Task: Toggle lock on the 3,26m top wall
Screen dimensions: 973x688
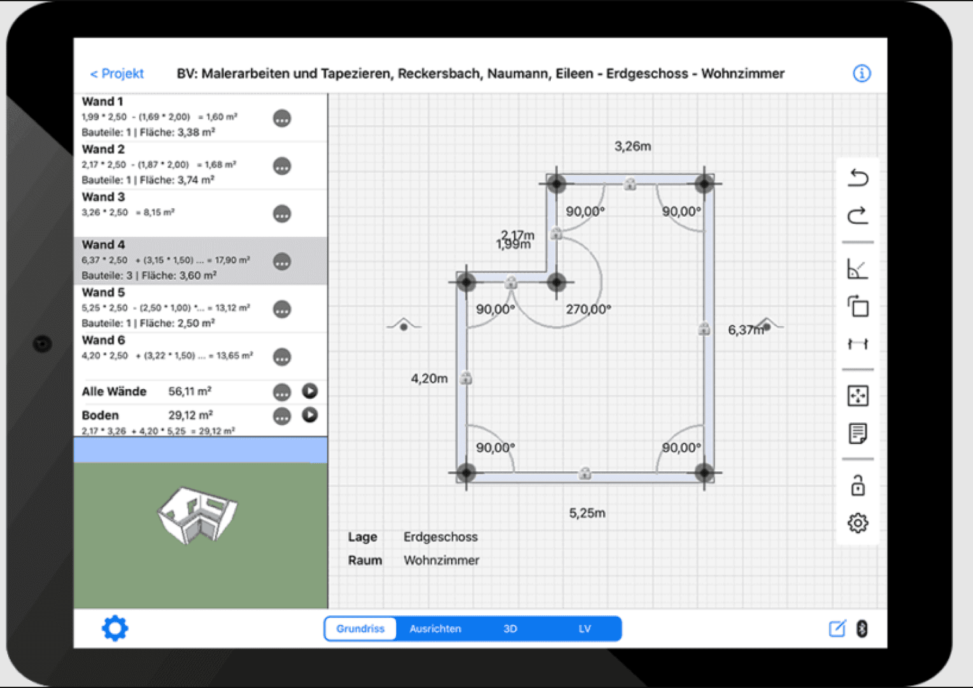Action: (630, 184)
